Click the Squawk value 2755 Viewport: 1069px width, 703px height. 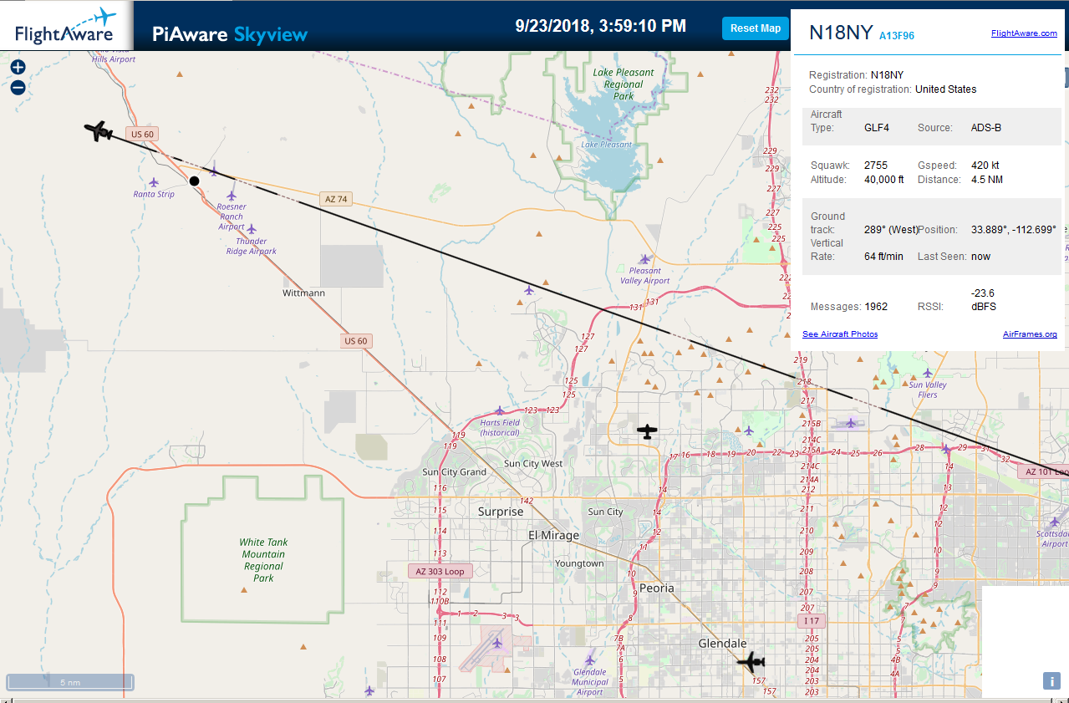coord(876,166)
